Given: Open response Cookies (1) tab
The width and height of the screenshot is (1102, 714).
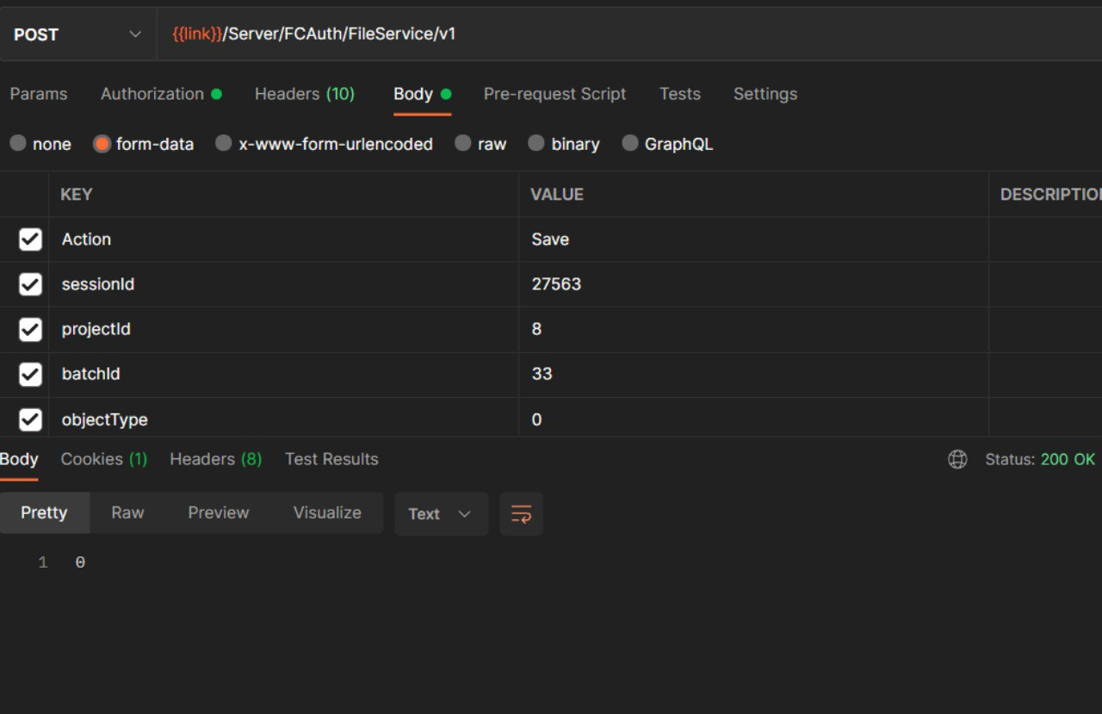Looking at the screenshot, I should click(103, 459).
